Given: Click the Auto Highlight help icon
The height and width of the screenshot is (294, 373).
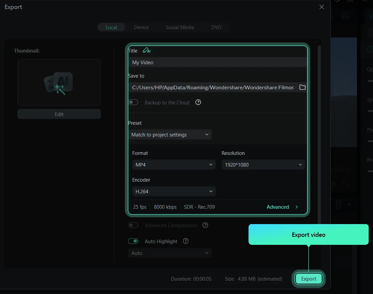Looking at the screenshot, I should [186, 241].
